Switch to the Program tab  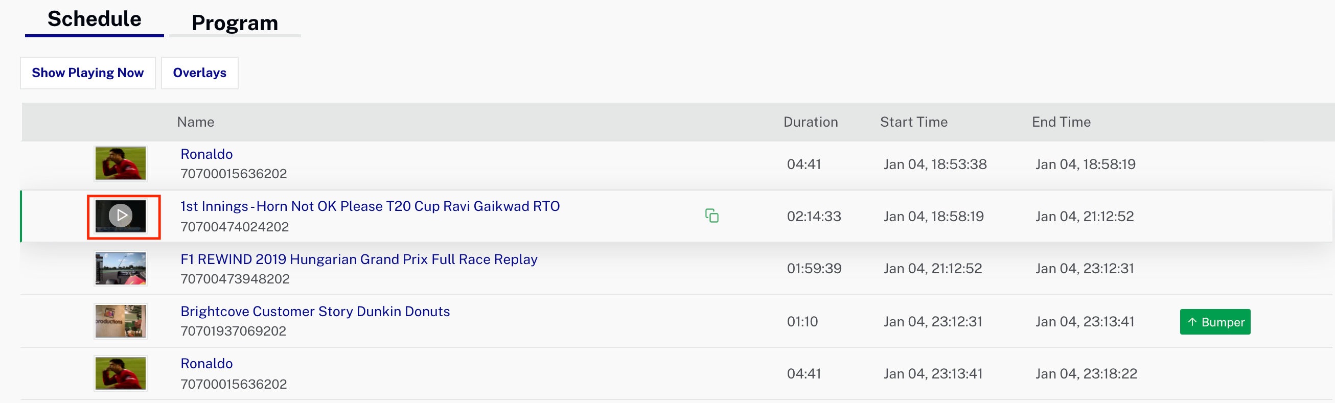pyautogui.click(x=235, y=23)
